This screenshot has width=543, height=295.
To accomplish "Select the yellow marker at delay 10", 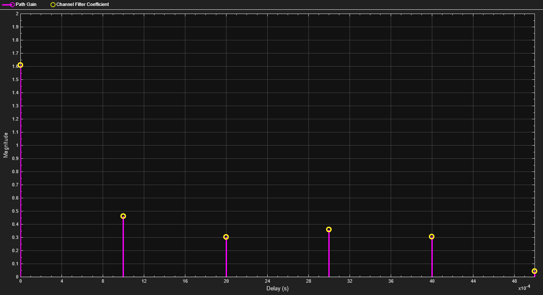I will 123,216.
